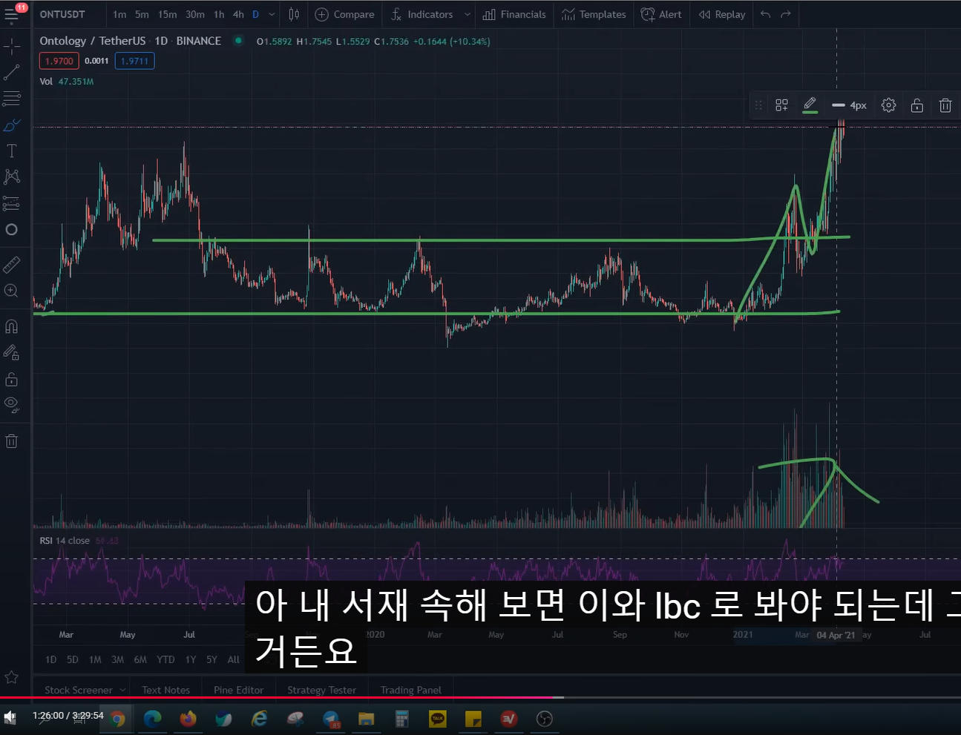Open drawing settings gear in floating toolbar

[x=888, y=105]
